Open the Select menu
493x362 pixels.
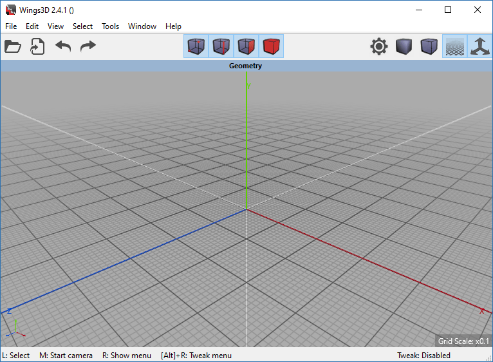tap(82, 26)
